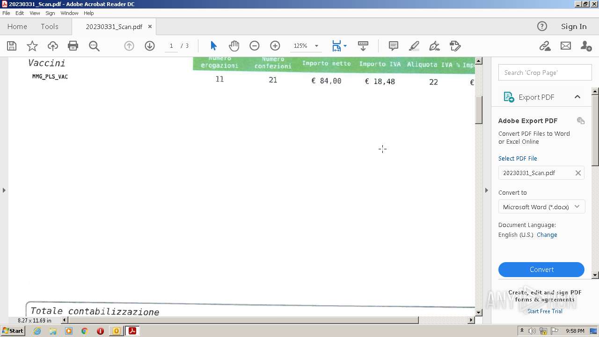Screen dimensions: 599x337
Task: Remove the selected 20230331_Scan.pdf file
Action: pos(578,173)
